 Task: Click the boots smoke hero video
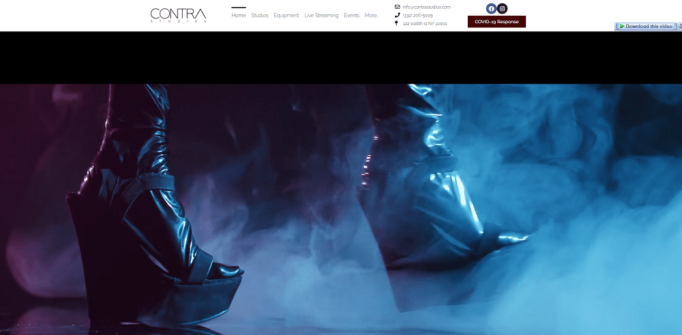pyautogui.click(x=341, y=210)
